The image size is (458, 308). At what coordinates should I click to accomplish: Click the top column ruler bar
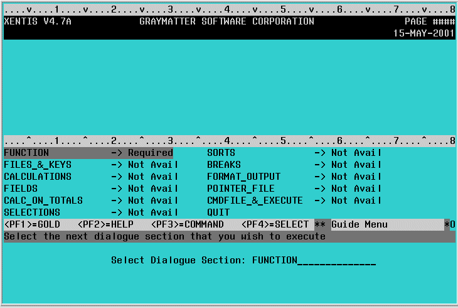(x=229, y=9)
